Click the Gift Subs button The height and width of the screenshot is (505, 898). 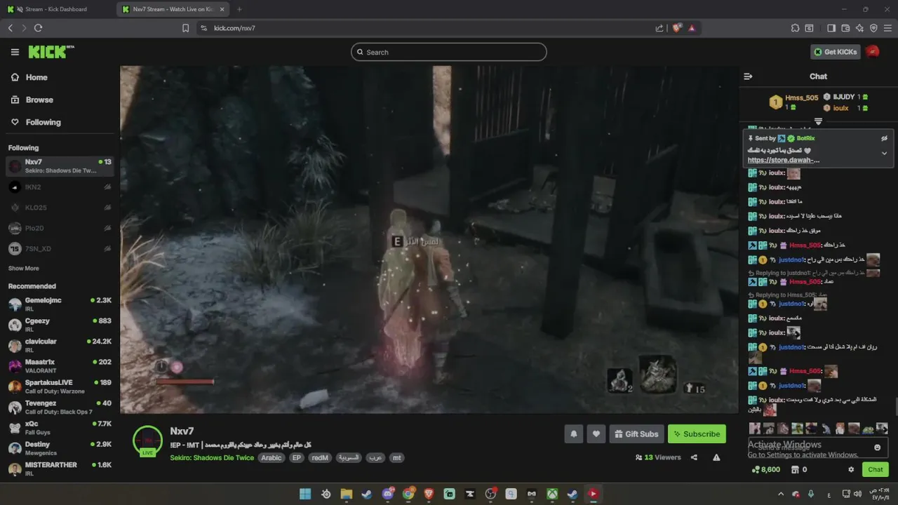(x=636, y=434)
